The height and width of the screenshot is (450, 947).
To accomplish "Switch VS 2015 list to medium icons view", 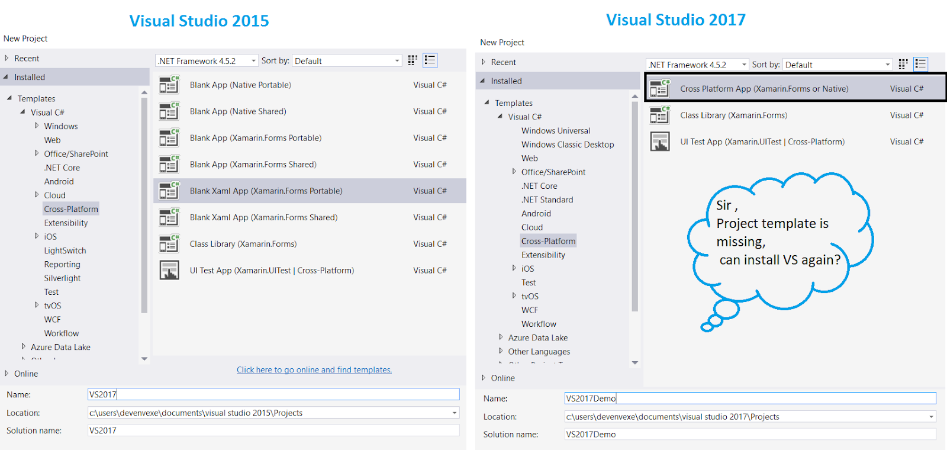I will (430, 60).
